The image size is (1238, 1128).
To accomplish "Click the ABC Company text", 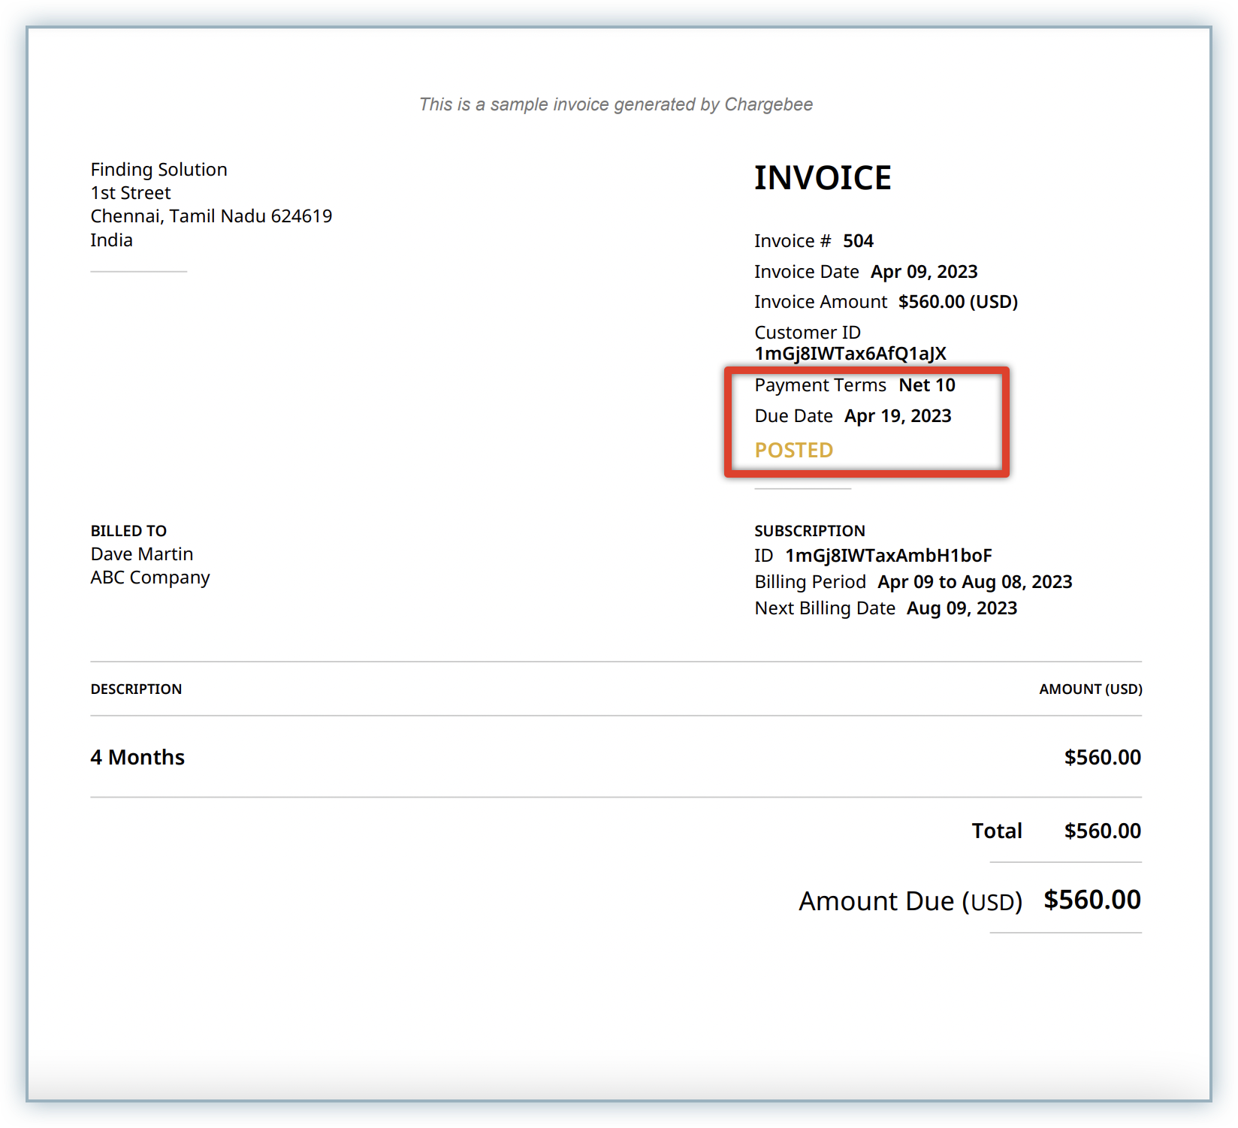I will click(x=150, y=578).
